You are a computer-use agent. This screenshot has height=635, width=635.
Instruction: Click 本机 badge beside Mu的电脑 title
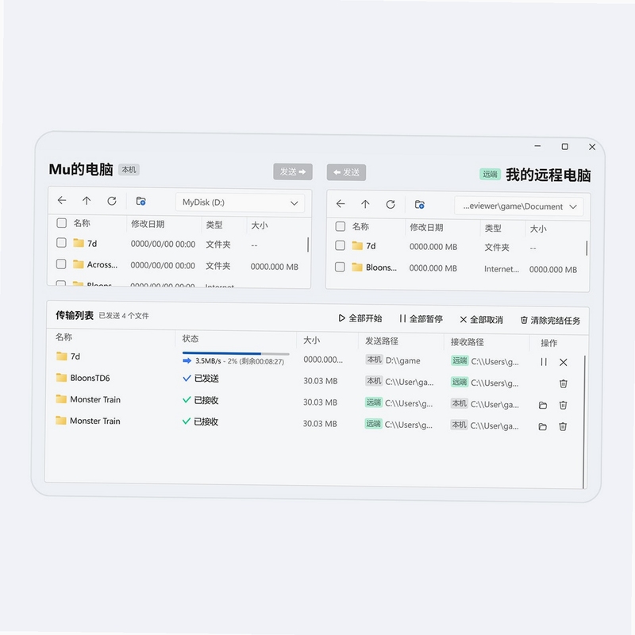point(129,170)
